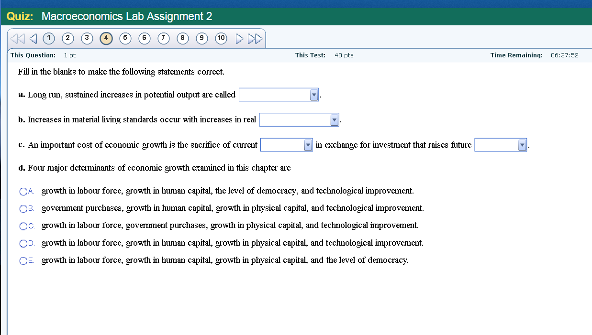The image size is (592, 335).
Task: Navigate to question 10 circle
Action: click(x=221, y=38)
